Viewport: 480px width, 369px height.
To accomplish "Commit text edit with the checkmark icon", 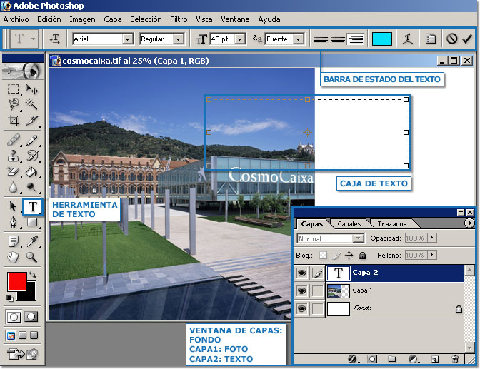I will click(x=468, y=39).
